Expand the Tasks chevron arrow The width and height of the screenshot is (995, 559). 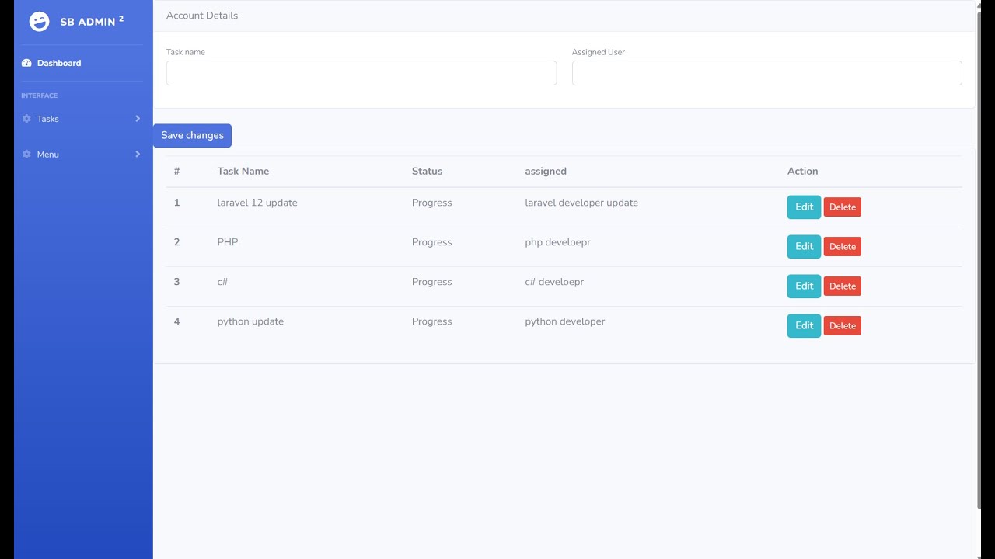point(138,119)
